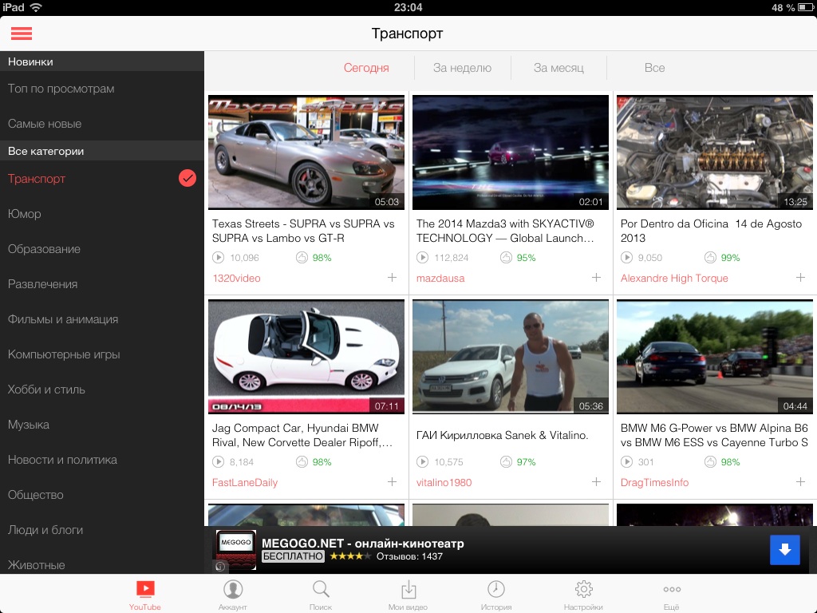
Task: Add ГАИ Кирилловка video with plus icon
Action: pos(597,482)
